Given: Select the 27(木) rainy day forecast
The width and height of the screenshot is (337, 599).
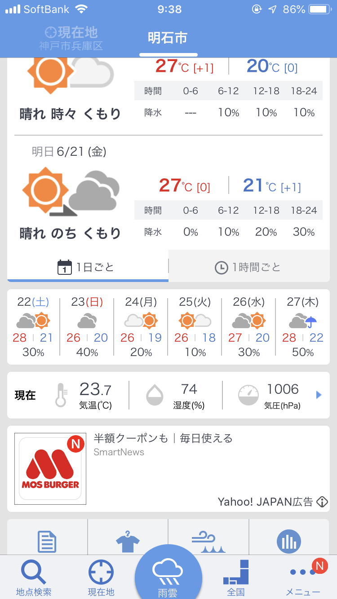Looking at the screenshot, I should [303, 326].
